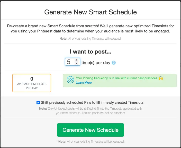Screen dimensions: 181x148
Task: Click the "I want to post..." heading
Action: click(90, 51)
